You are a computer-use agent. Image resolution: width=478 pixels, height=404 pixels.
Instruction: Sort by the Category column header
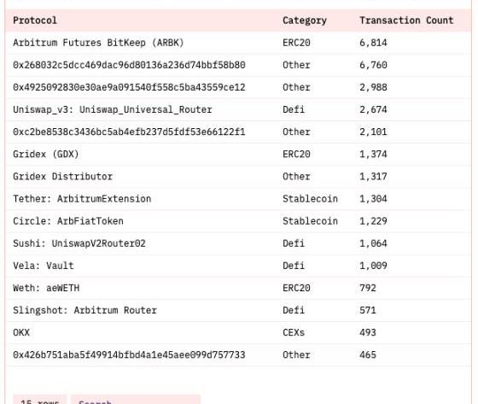pyautogui.click(x=304, y=20)
